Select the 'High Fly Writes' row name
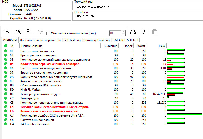Viewport: 203px width, 139px height. coord(30,90)
